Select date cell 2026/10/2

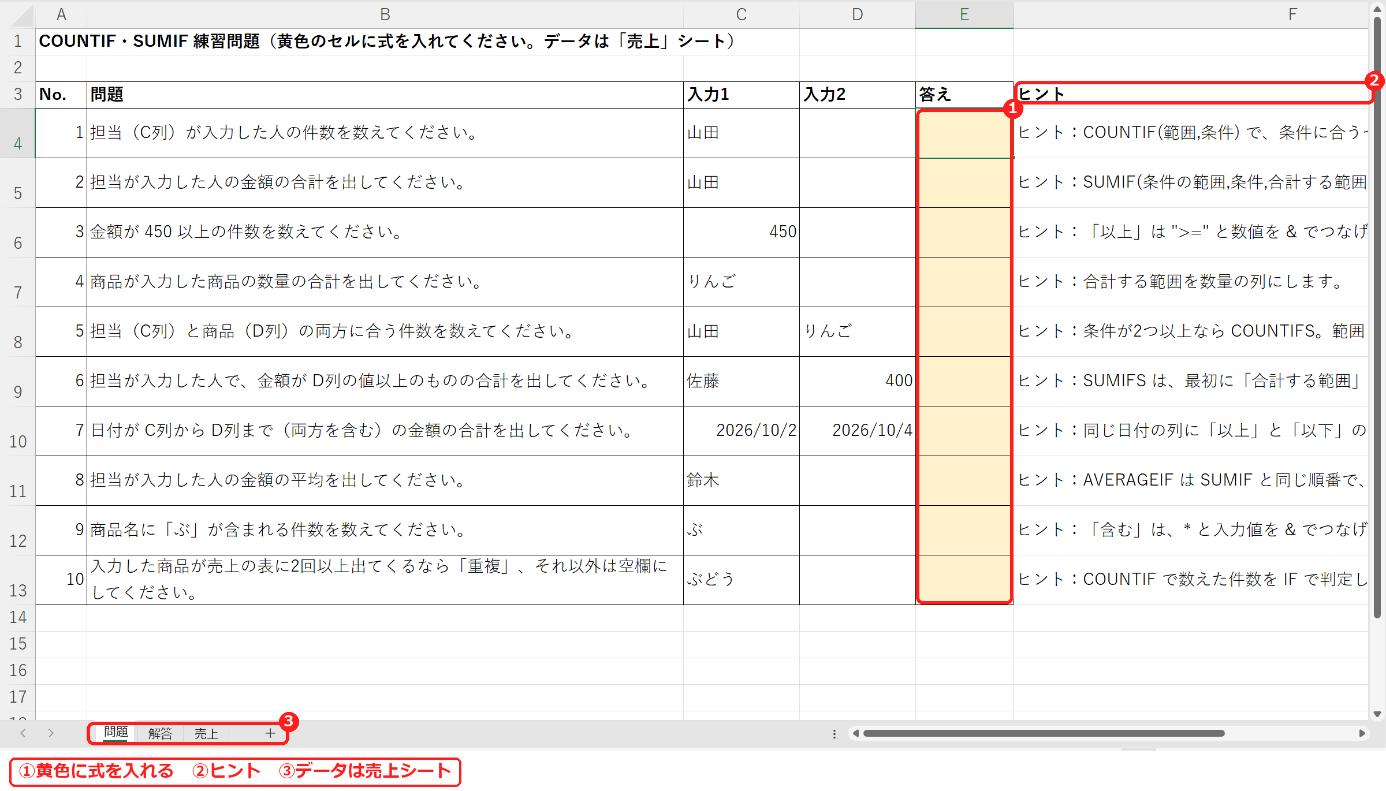coord(741,431)
